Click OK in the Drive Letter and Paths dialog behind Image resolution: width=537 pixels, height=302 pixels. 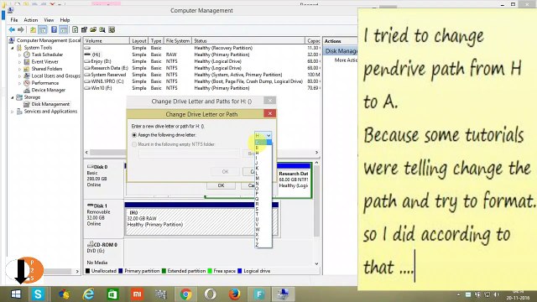[221, 185]
